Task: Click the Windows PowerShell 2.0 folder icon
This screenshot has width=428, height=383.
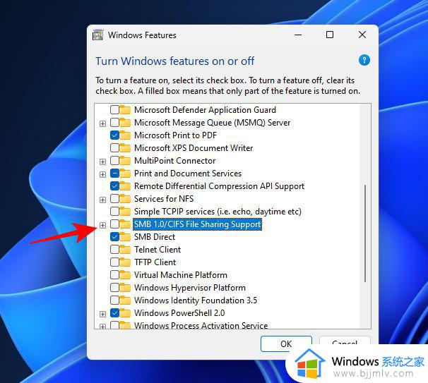Action: click(125, 312)
